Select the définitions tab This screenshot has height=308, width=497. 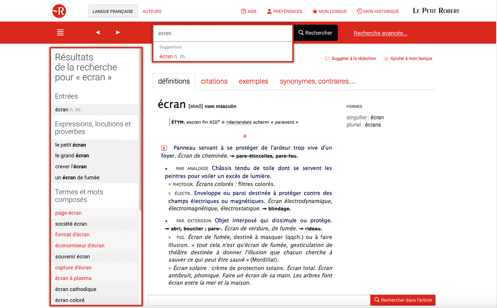[174, 81]
